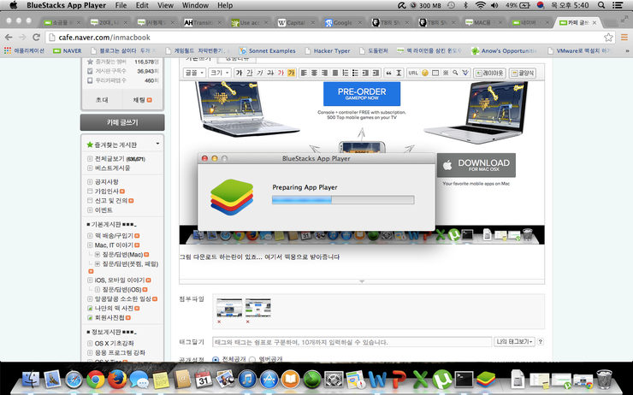Select the second attachment thumbnail
The width and height of the screenshot is (633, 395).
tap(258, 309)
